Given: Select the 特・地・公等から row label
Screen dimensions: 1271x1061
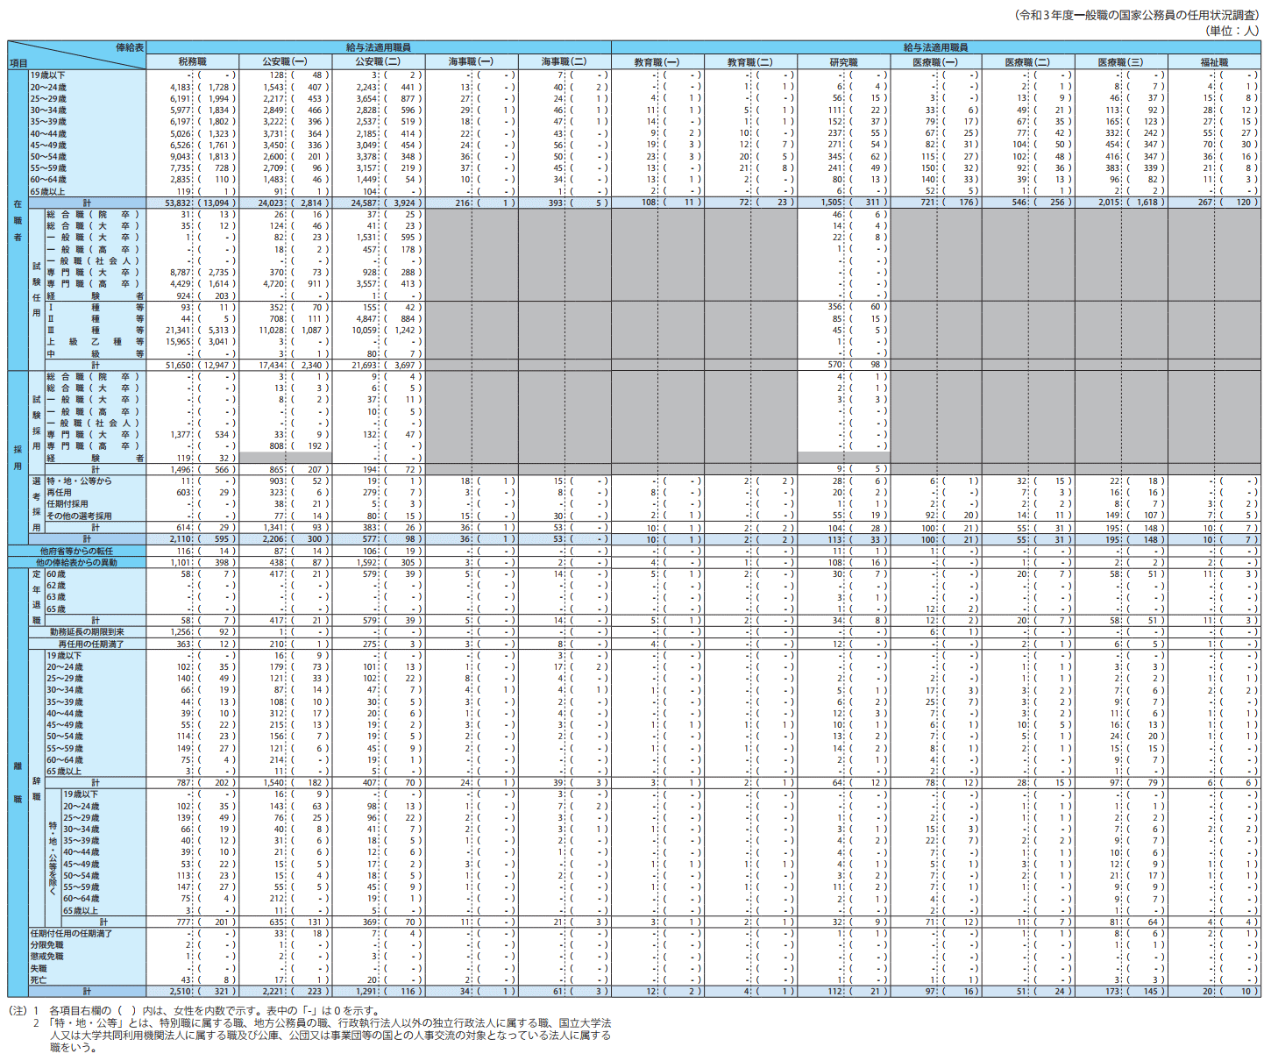Looking at the screenshot, I should coord(79,481).
